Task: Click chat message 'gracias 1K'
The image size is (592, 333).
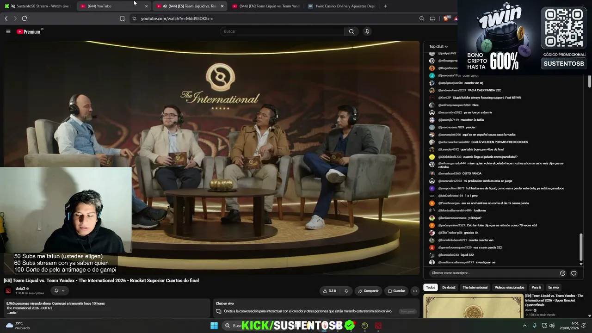Action: 472,233
